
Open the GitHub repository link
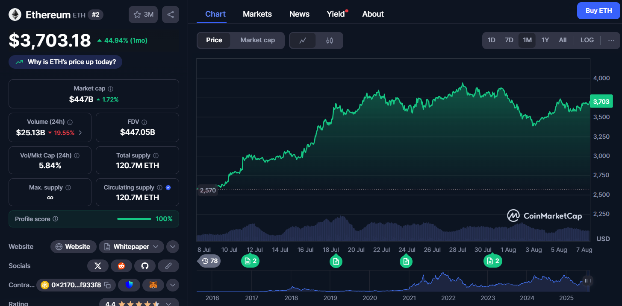[145, 266]
